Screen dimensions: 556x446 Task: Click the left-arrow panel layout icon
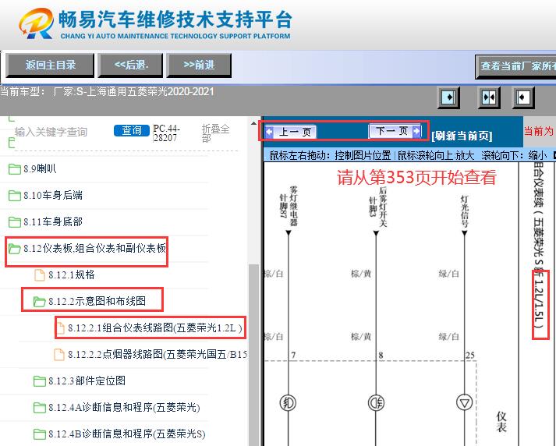pos(523,97)
